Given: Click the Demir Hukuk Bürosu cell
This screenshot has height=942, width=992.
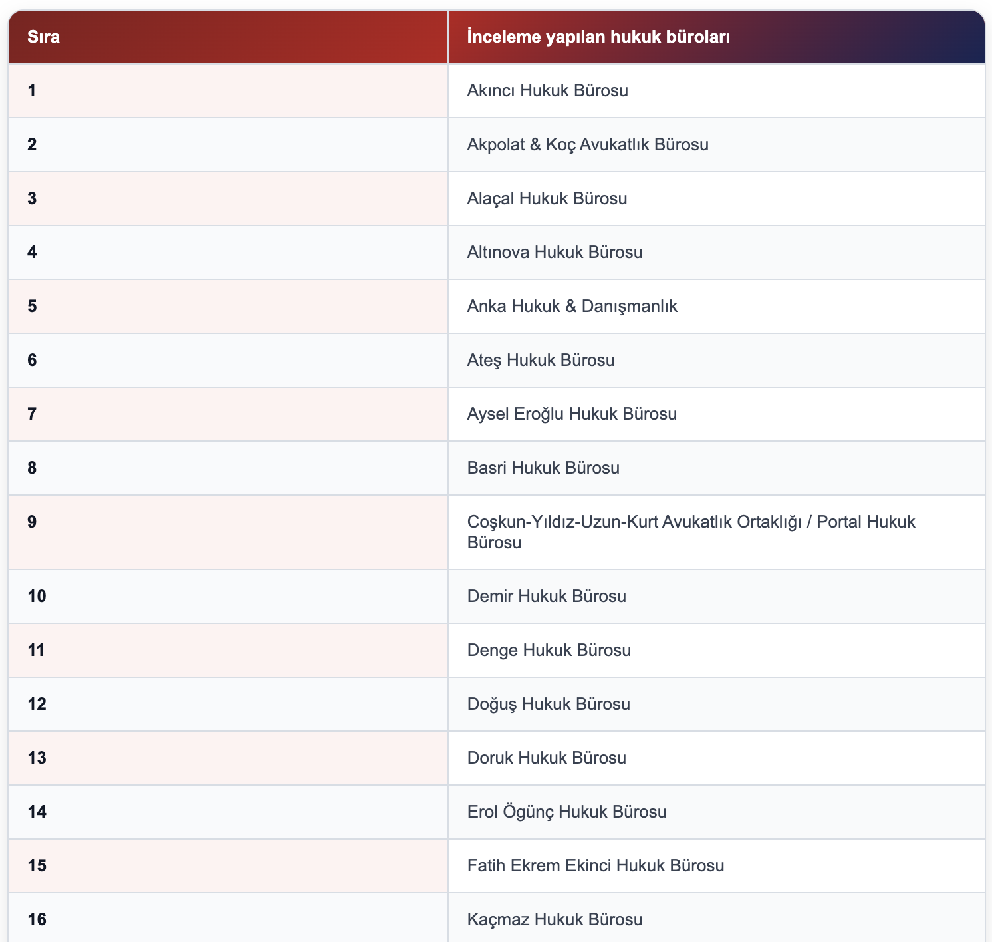Looking at the screenshot, I should click(717, 596).
